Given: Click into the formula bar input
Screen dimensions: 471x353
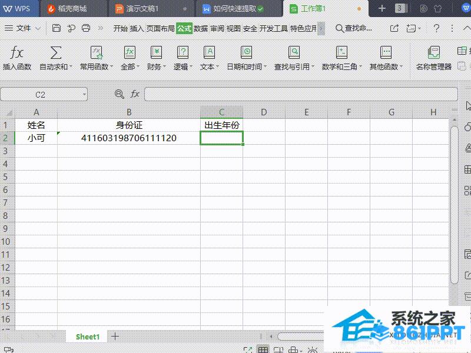Looking at the screenshot, I should pyautogui.click(x=301, y=94).
